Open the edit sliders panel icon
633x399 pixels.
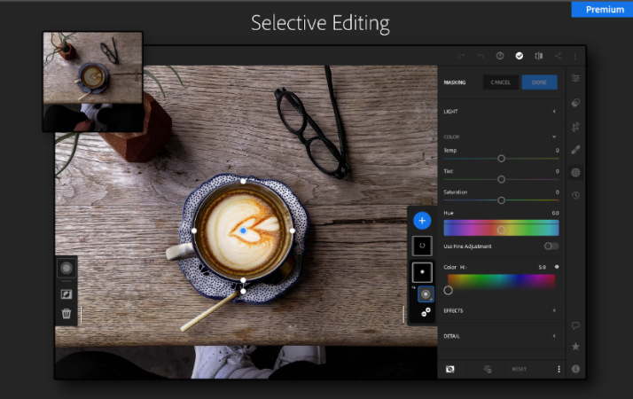(x=575, y=79)
